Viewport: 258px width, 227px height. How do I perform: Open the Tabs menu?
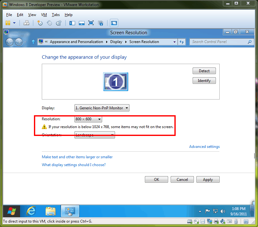[56, 15]
